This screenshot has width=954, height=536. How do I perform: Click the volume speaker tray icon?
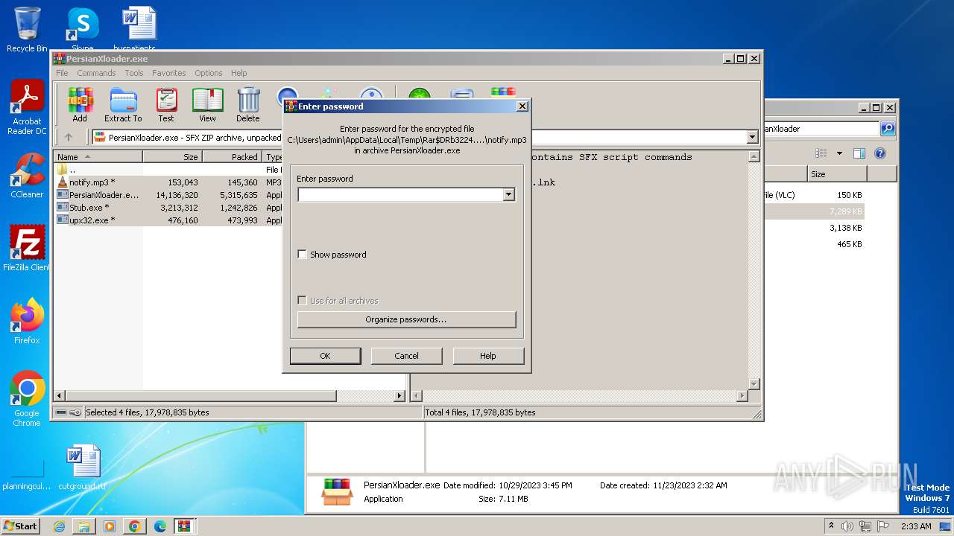(847, 526)
